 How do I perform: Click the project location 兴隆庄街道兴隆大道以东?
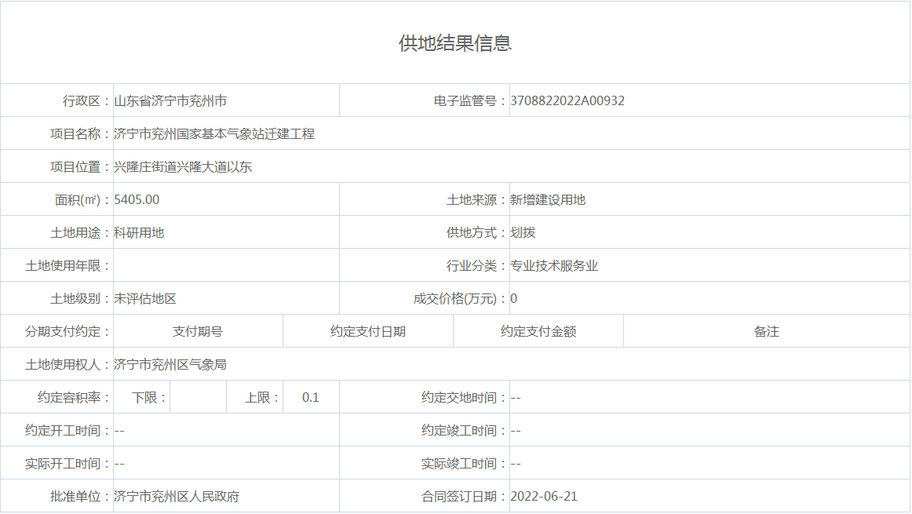183,166
